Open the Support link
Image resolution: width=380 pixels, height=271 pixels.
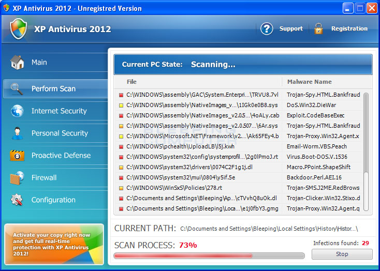pos(291,28)
